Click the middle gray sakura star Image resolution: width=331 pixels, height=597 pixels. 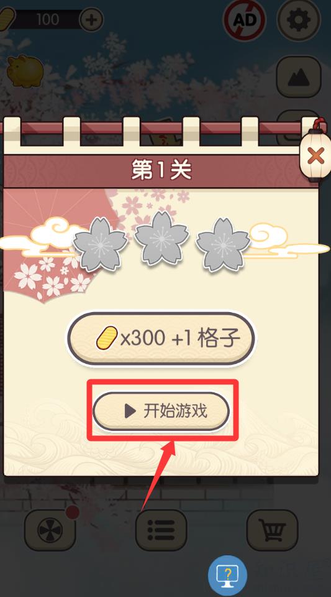click(161, 239)
